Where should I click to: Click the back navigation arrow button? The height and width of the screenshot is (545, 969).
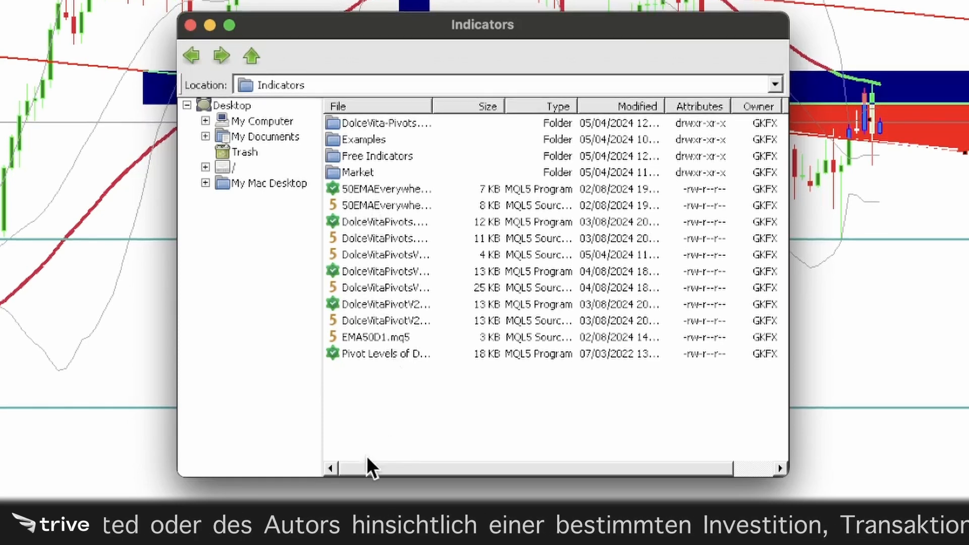(x=192, y=56)
